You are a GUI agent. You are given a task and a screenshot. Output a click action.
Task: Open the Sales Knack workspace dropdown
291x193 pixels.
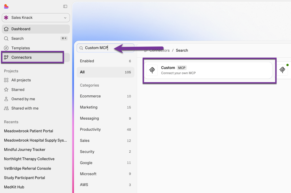pos(36,18)
